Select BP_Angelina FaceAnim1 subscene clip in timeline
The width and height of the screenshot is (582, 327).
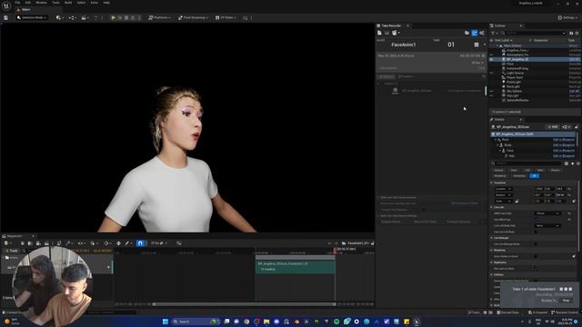295,266
